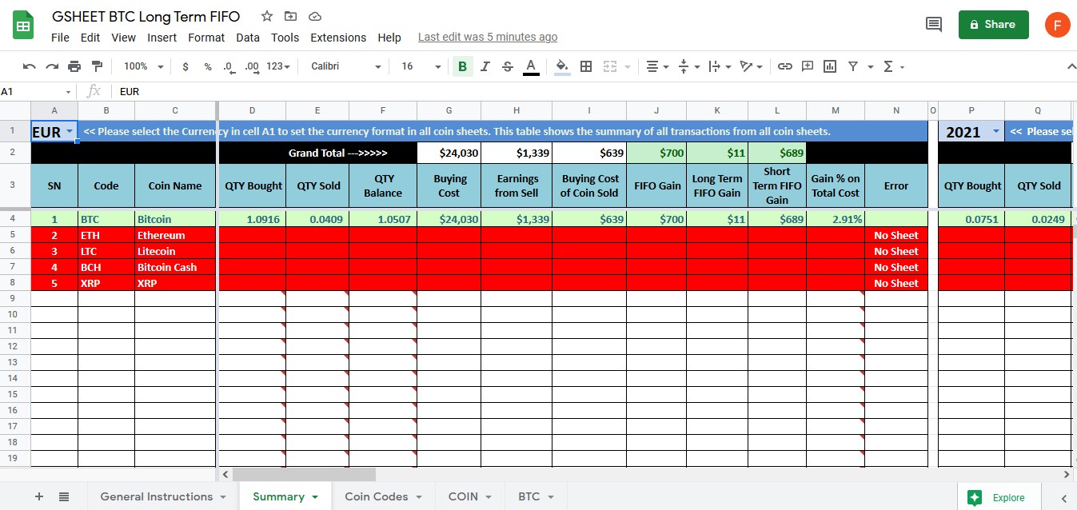This screenshot has width=1077, height=510.
Task: Switch to Coin Codes sheet tab
Action: coord(383,496)
